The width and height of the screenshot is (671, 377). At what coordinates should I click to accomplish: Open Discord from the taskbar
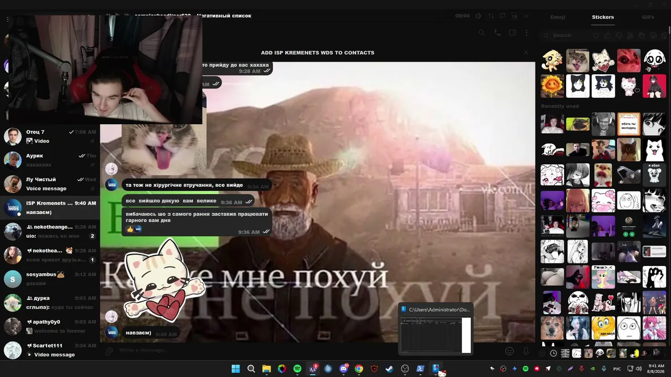click(343, 369)
